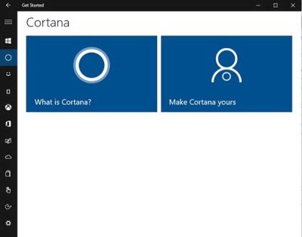Click the Cortana page heading
Screen dimensions: 302x237
click(x=48, y=22)
